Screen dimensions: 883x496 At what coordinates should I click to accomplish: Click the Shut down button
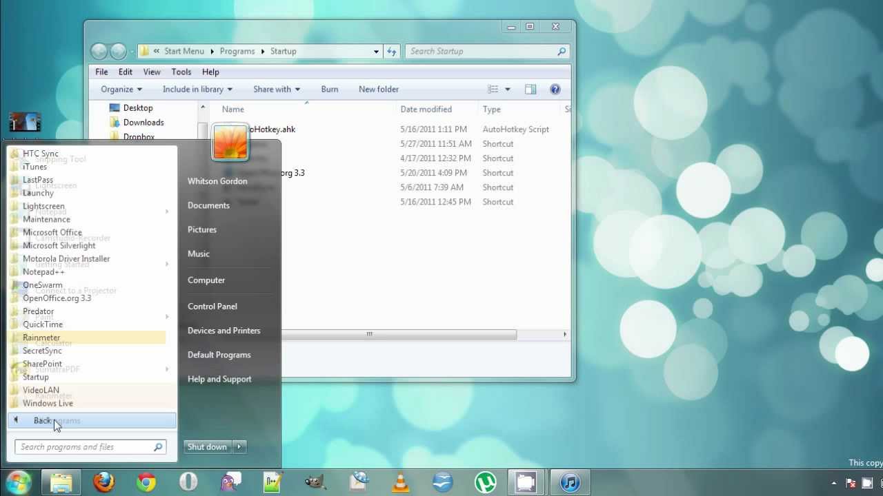click(x=207, y=446)
